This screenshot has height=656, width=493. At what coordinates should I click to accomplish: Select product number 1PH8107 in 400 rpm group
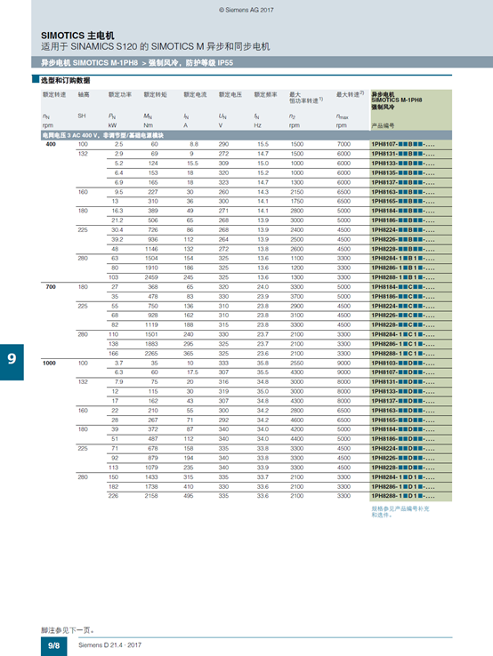pos(402,144)
